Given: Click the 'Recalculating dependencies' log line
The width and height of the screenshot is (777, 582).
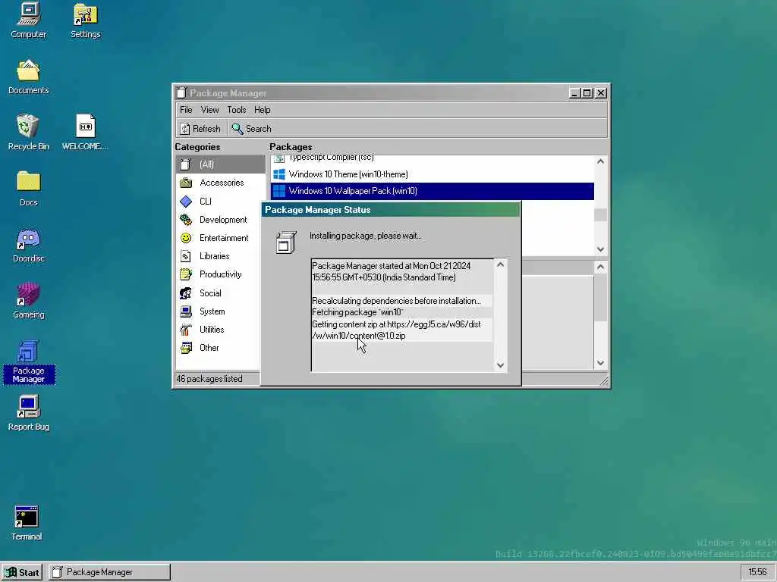Looking at the screenshot, I should click(x=402, y=301).
